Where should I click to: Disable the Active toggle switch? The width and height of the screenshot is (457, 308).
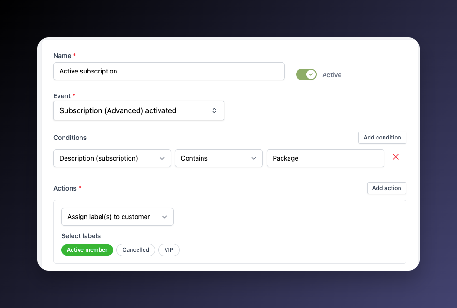coord(306,74)
